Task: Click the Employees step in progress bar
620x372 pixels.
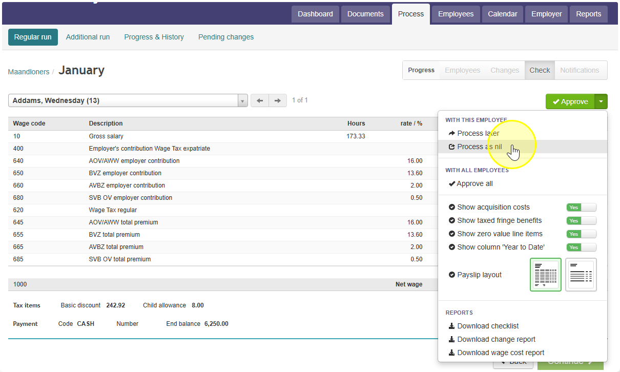Action: pos(463,70)
